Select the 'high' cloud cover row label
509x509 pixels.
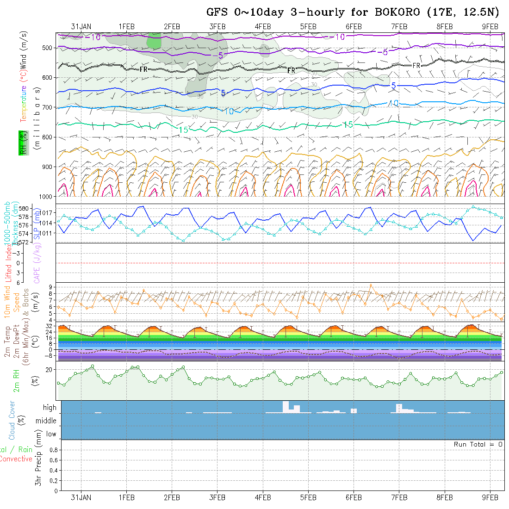50,408
